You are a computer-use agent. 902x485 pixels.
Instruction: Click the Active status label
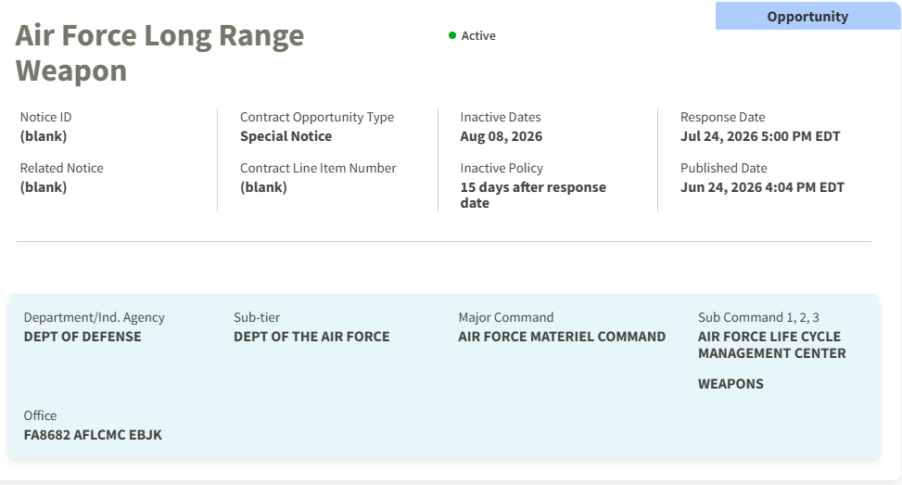click(478, 35)
